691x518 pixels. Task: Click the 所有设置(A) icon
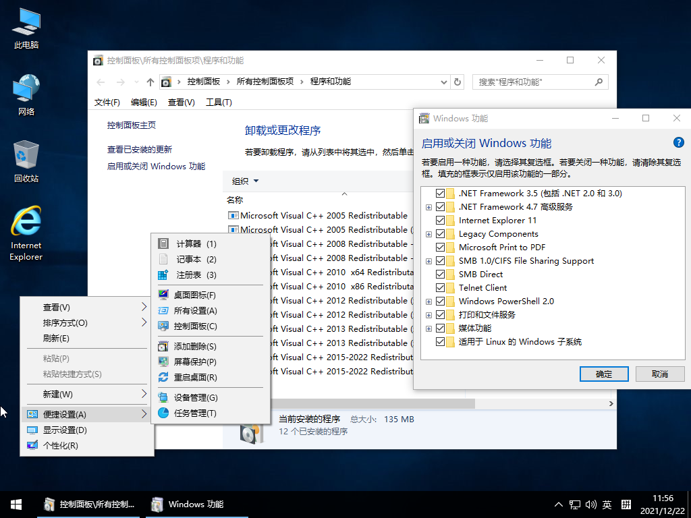tap(163, 310)
